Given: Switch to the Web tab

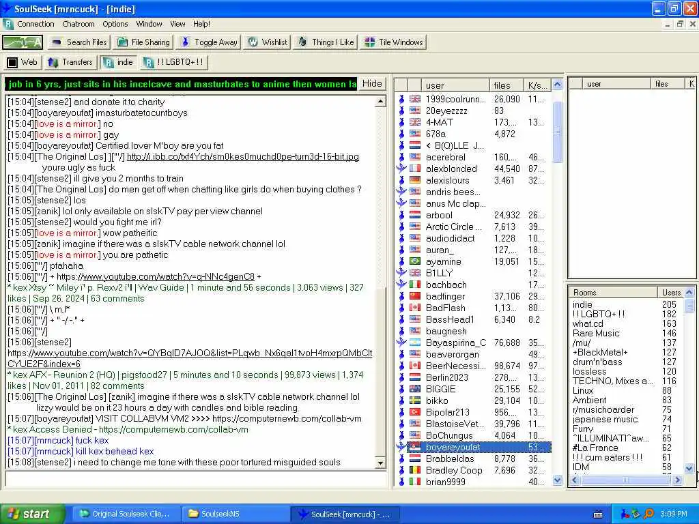Looking at the screenshot, I should (x=23, y=62).
